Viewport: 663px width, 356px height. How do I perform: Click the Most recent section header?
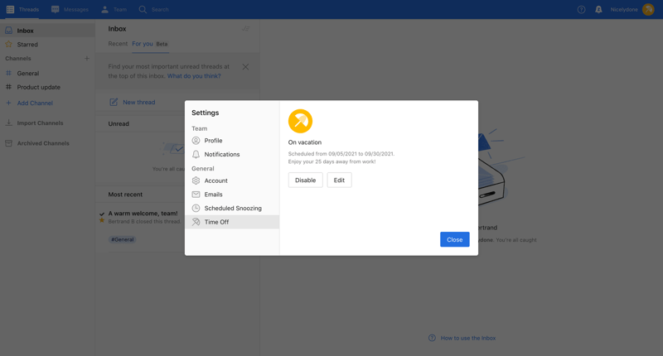point(125,195)
